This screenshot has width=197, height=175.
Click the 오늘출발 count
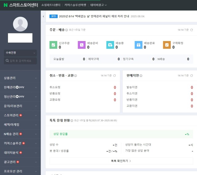click(84, 59)
